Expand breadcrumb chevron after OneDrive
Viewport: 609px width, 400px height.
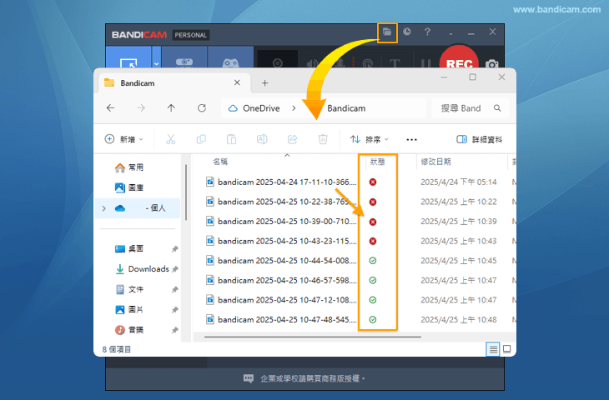pos(294,108)
